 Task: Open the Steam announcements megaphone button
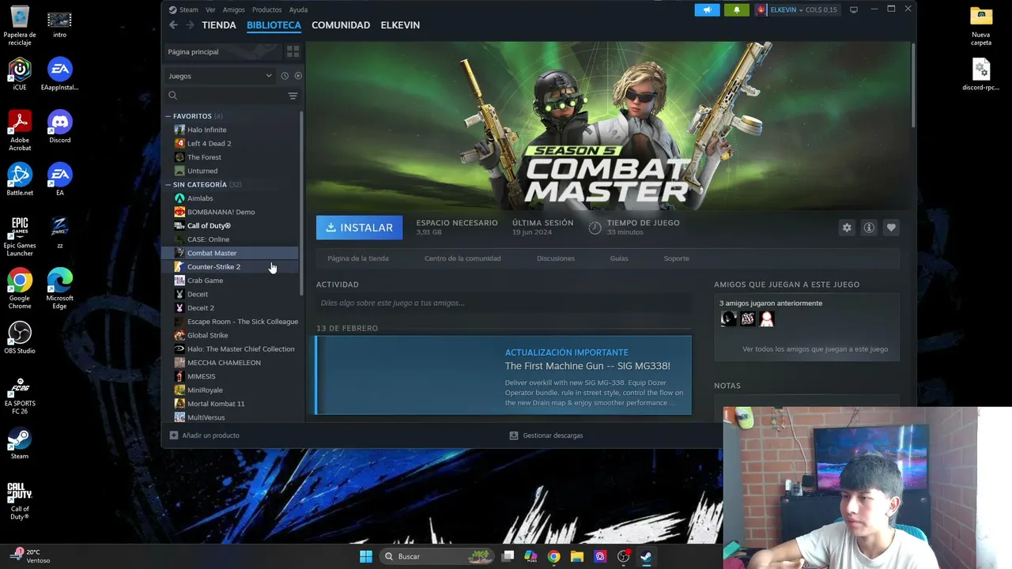707,9
